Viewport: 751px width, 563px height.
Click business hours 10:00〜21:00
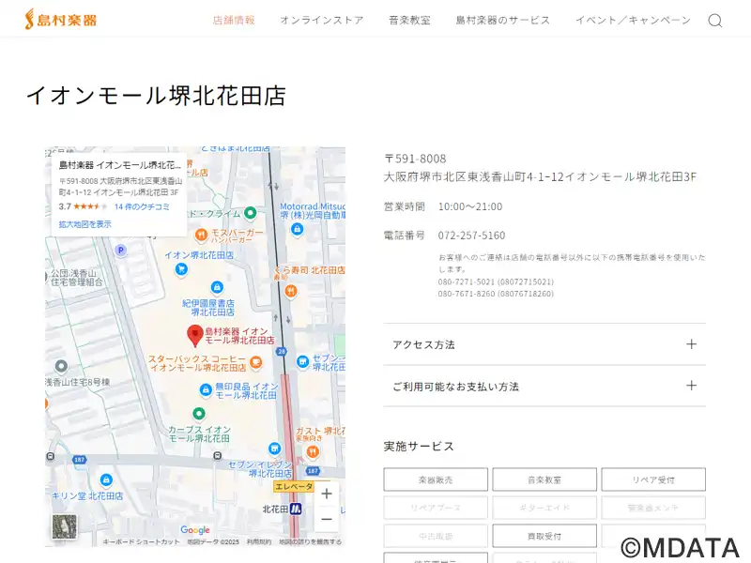point(470,206)
